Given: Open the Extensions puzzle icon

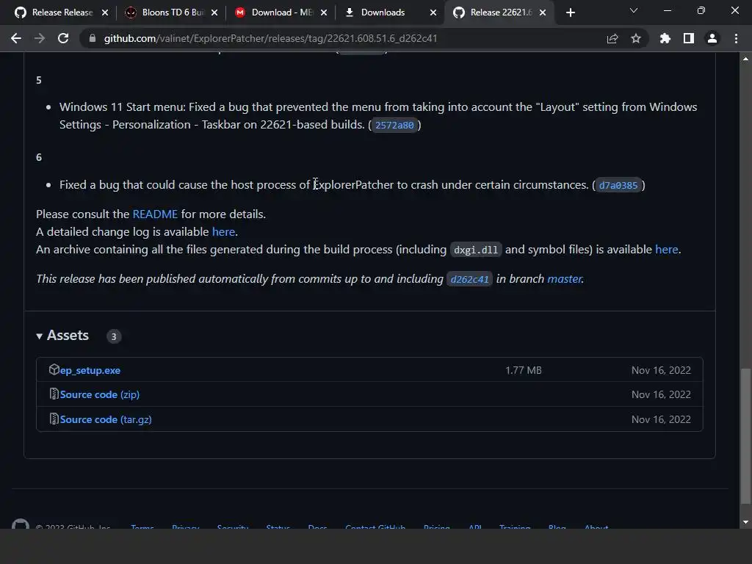Looking at the screenshot, I should click(665, 38).
